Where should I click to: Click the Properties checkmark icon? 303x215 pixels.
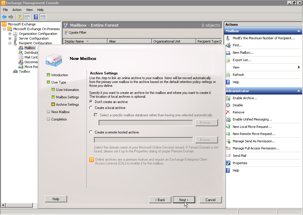pos(228,163)
